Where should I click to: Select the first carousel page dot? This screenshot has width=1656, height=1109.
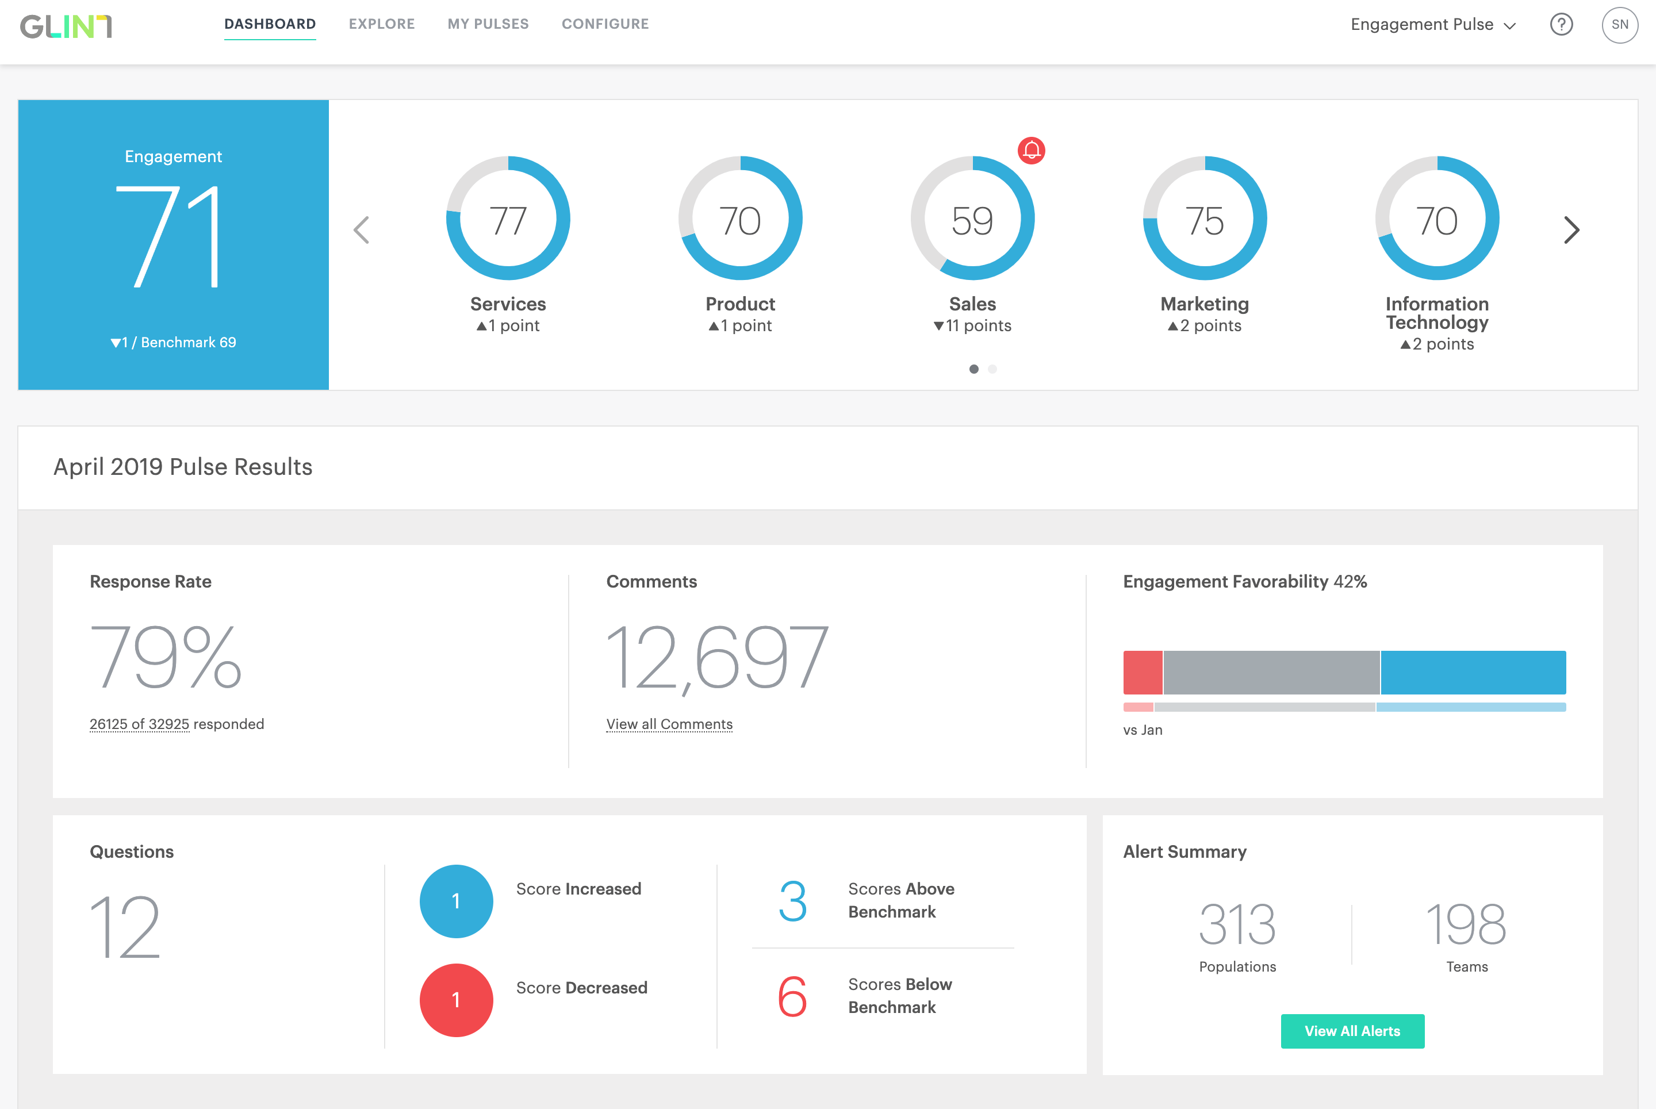click(973, 369)
